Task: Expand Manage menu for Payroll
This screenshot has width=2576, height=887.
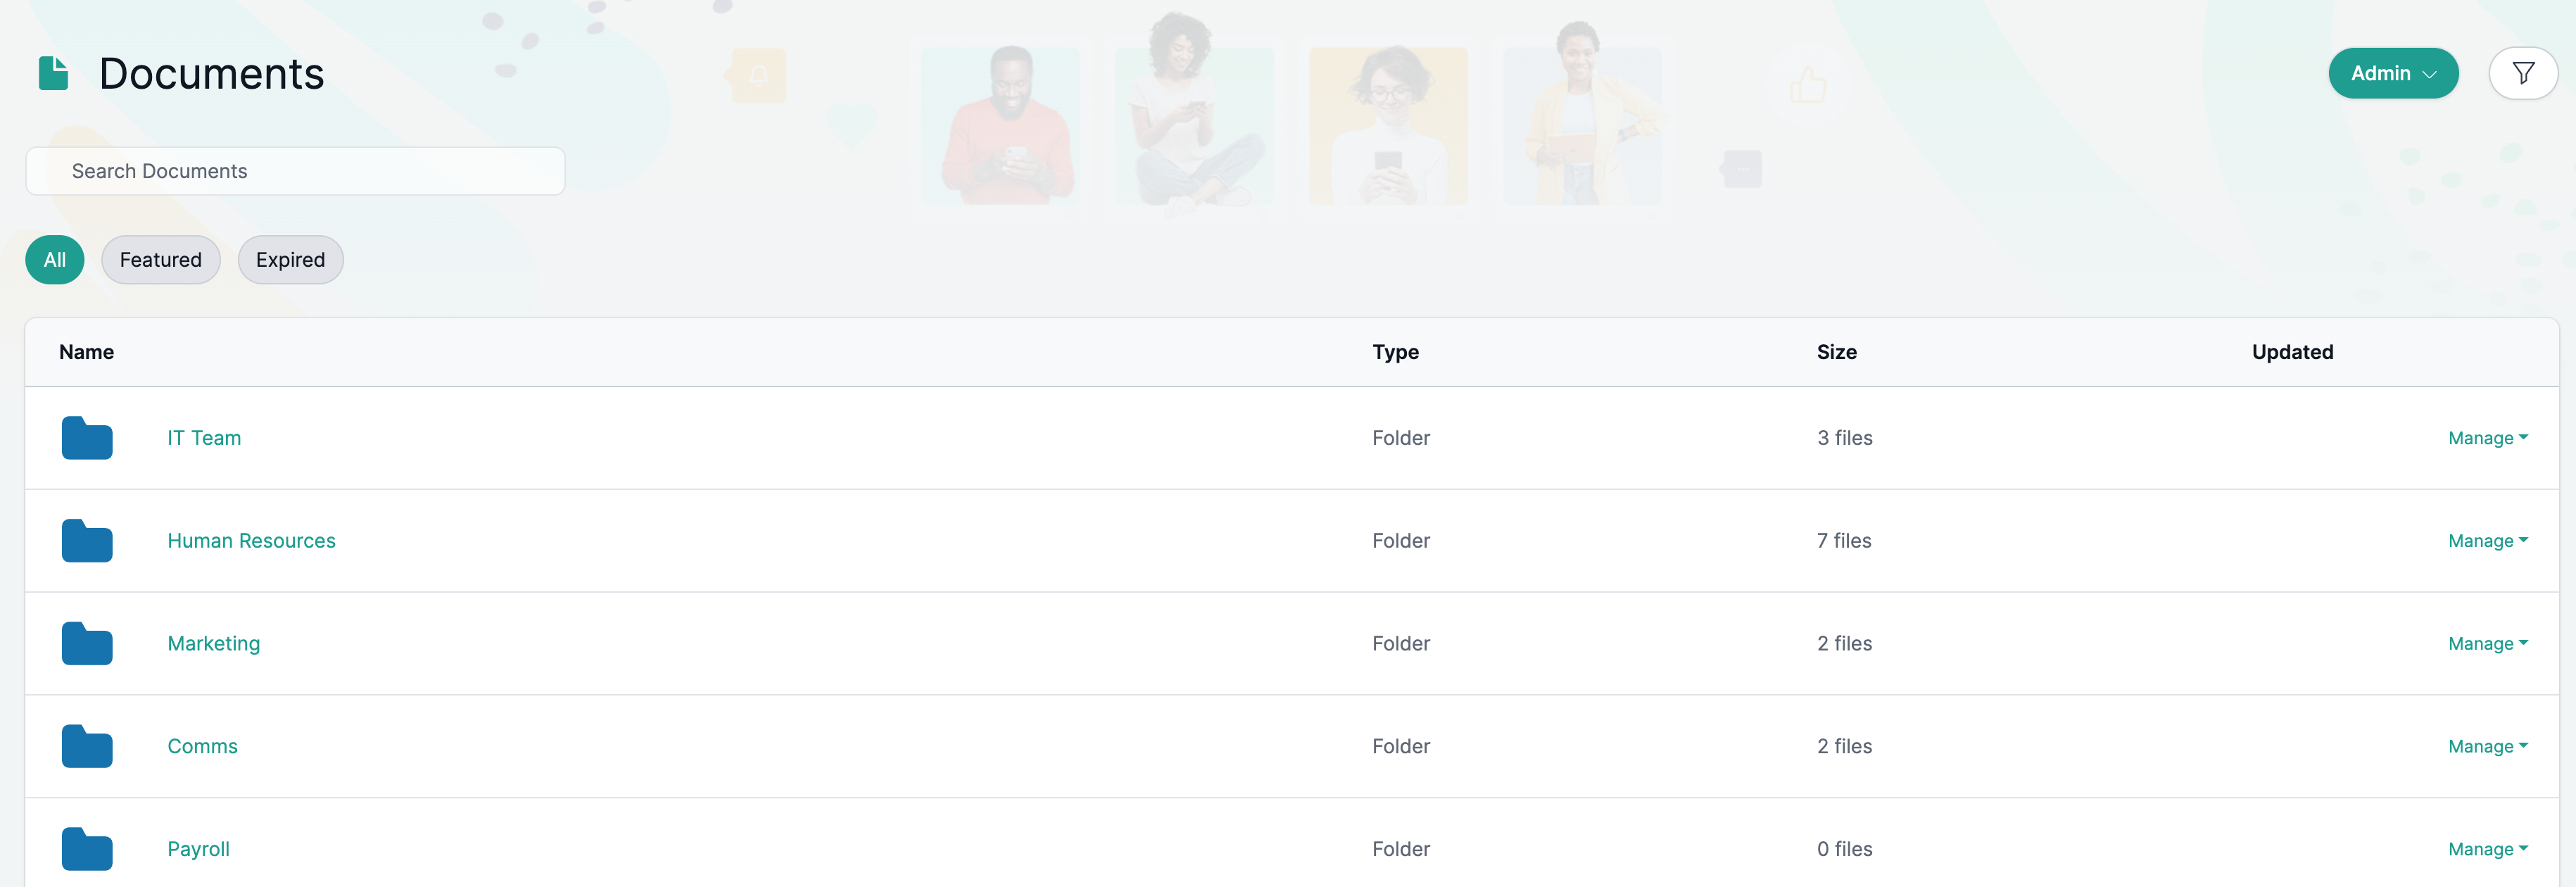Action: (2487, 849)
